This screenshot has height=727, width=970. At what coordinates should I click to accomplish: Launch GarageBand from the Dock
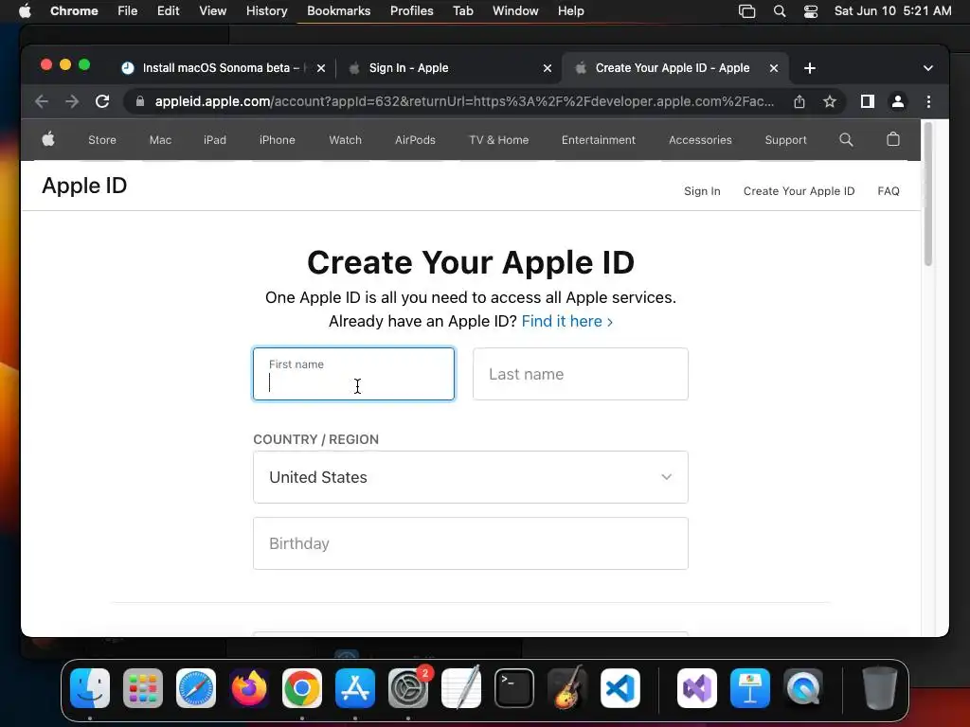(x=567, y=687)
